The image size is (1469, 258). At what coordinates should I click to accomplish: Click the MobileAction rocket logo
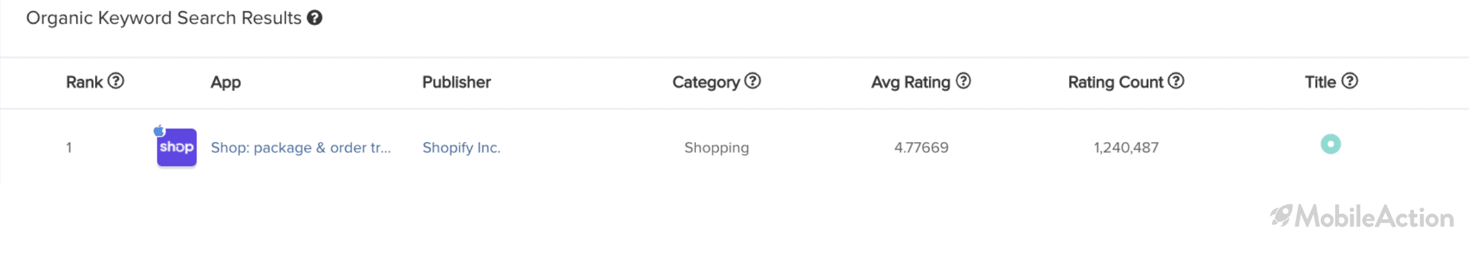pos(1281,216)
